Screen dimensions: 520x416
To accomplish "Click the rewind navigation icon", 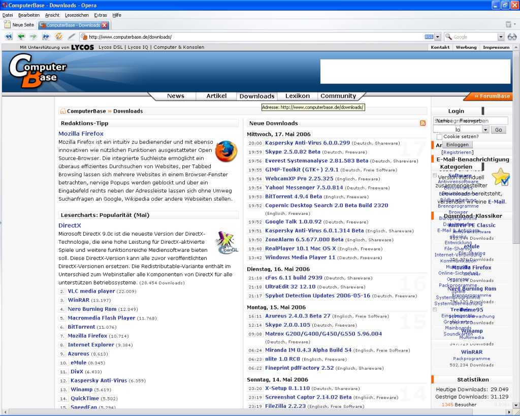I will pos(9,37).
